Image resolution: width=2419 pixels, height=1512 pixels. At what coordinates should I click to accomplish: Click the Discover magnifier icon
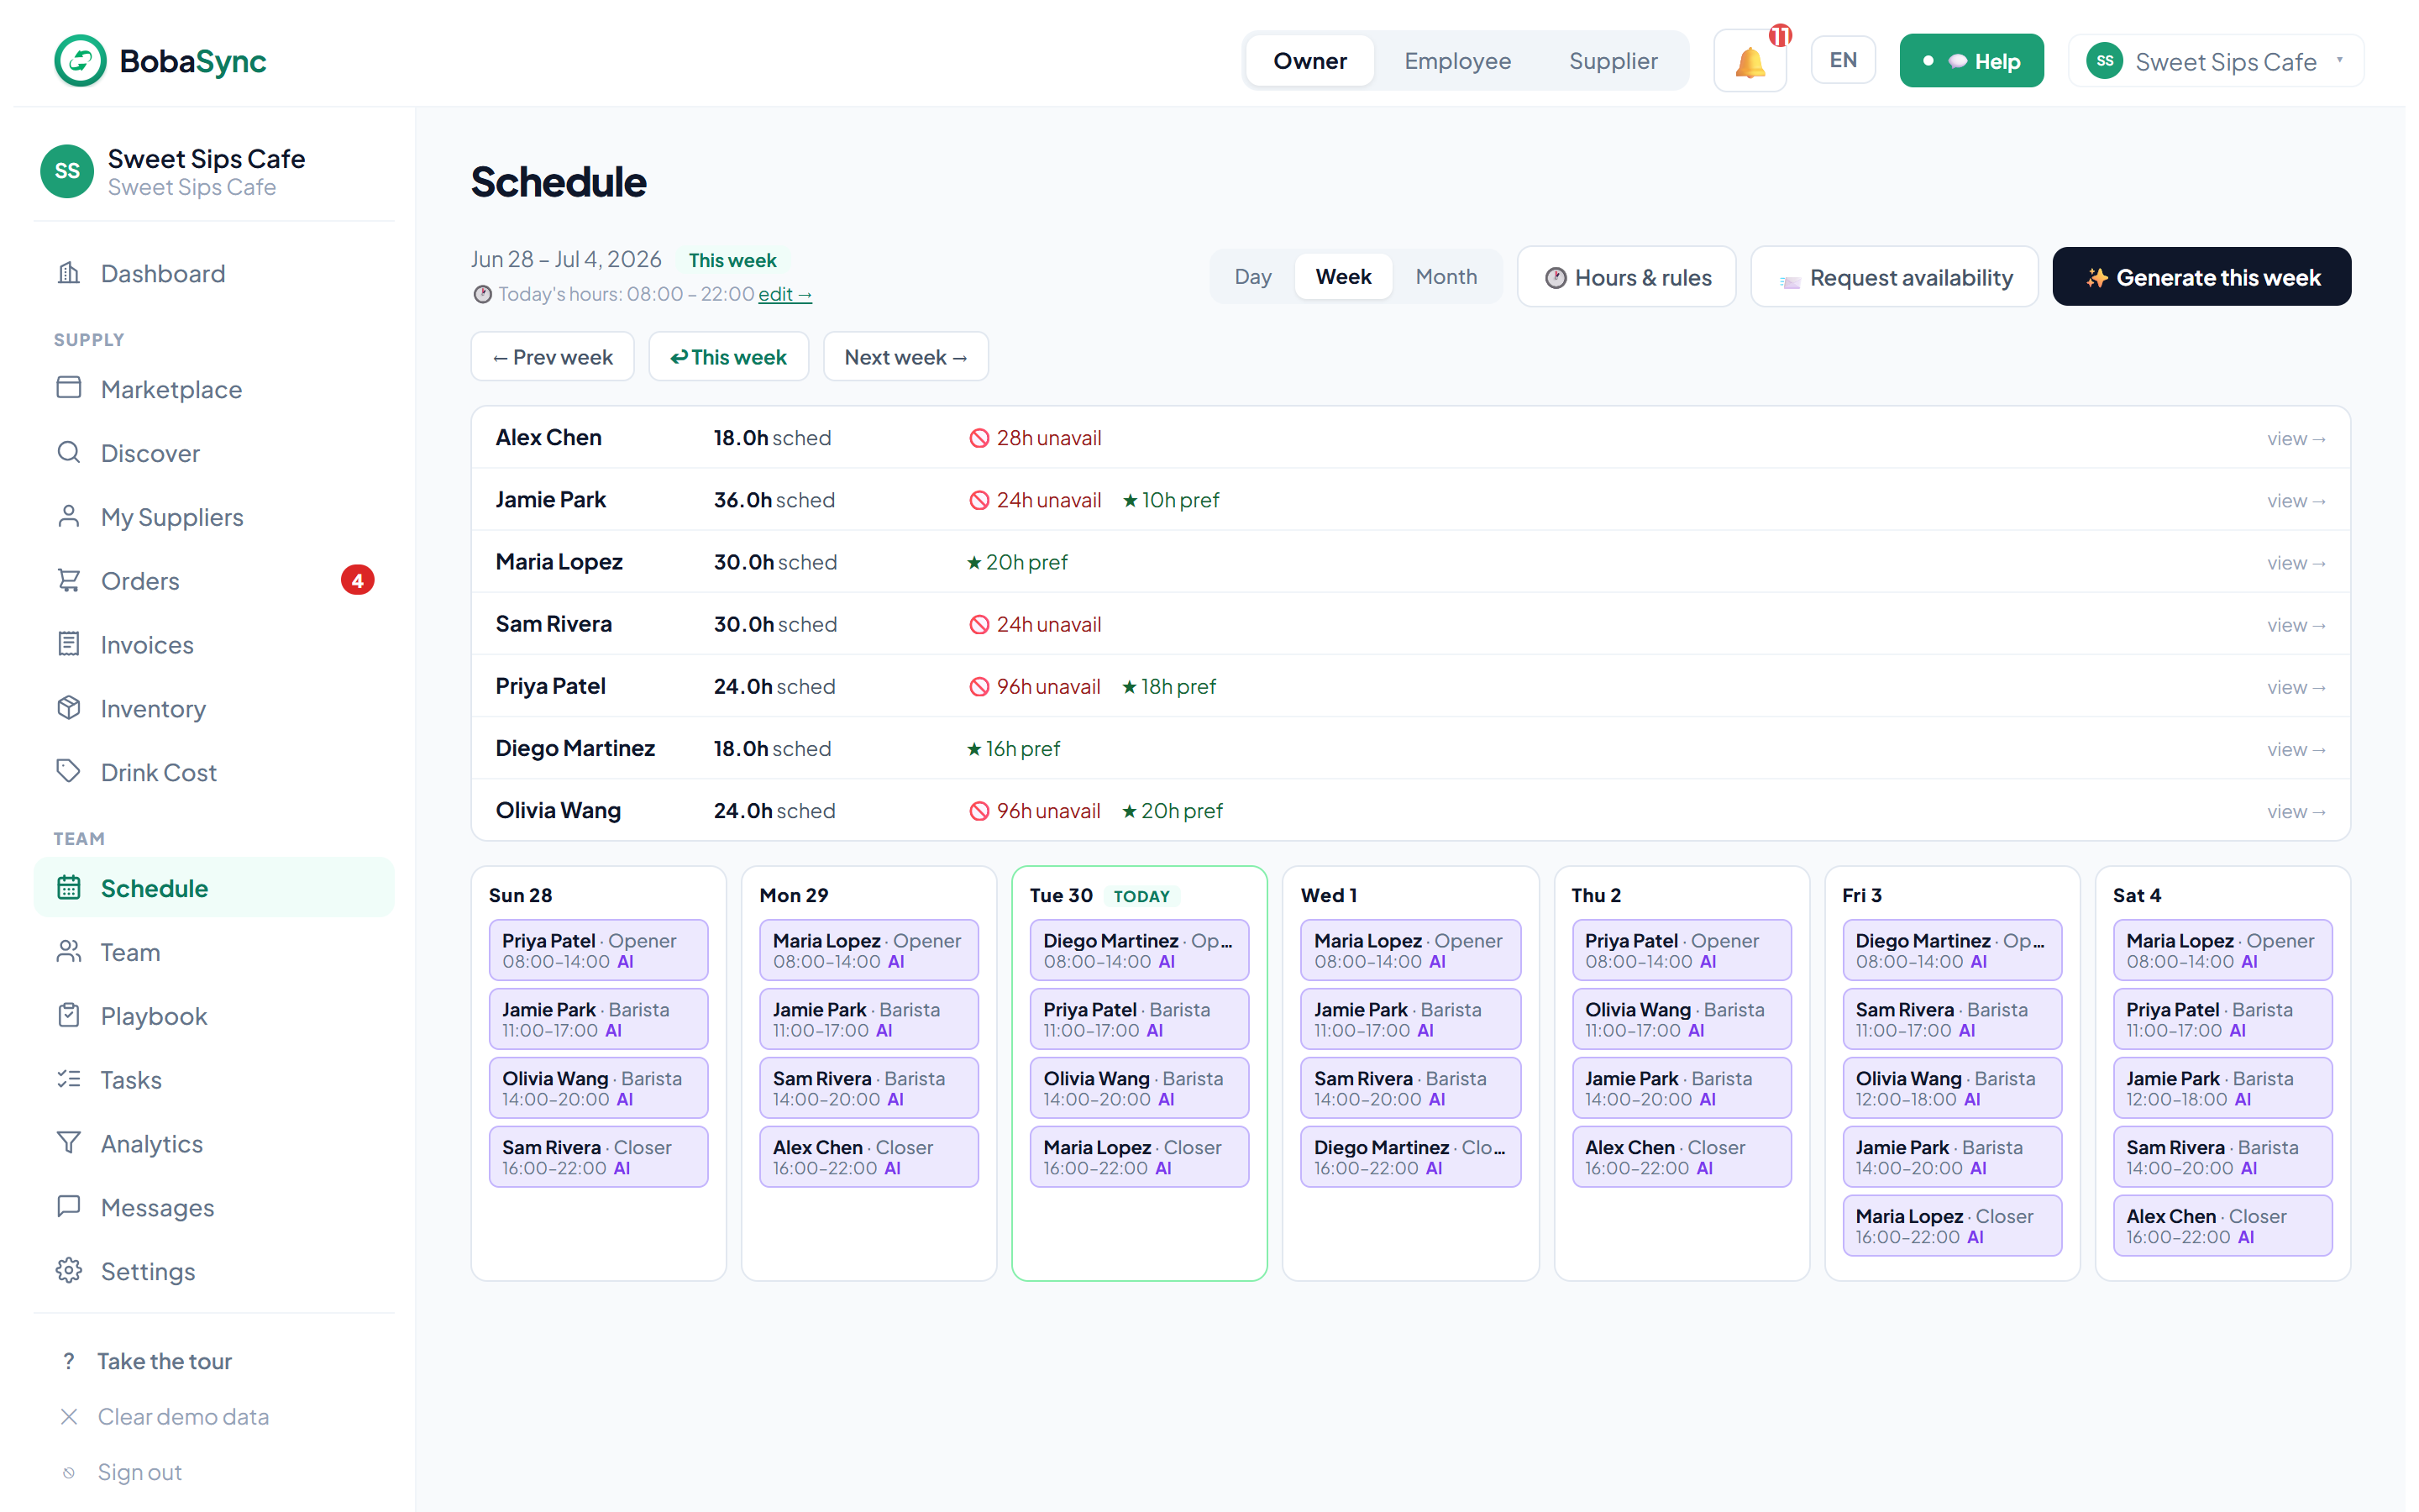pos(69,452)
